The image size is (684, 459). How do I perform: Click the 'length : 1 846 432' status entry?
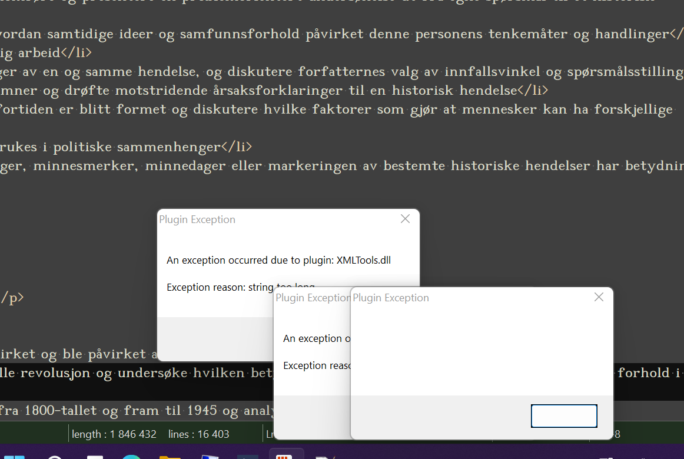114,434
